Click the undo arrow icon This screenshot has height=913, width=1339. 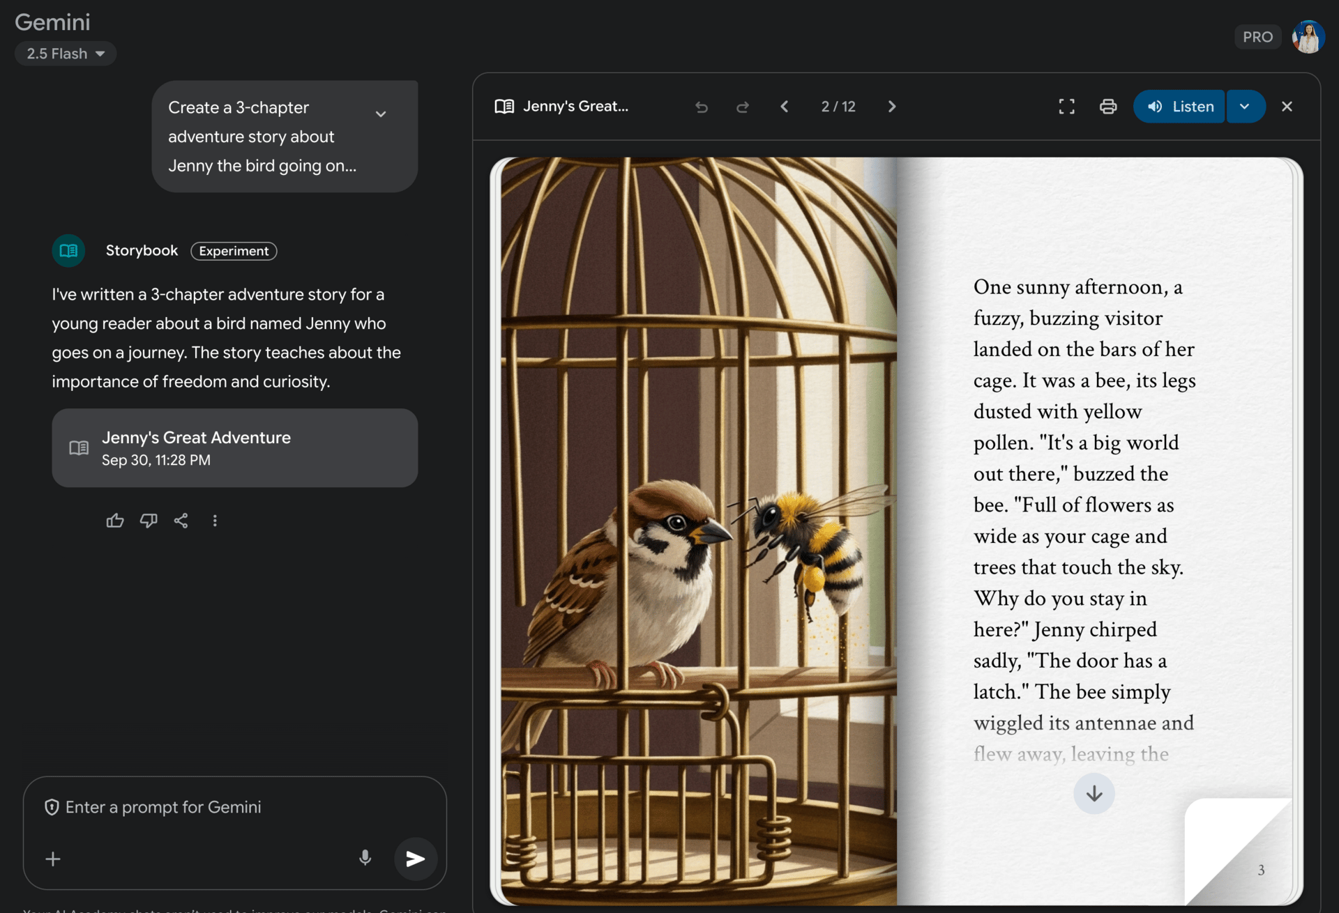pos(702,107)
